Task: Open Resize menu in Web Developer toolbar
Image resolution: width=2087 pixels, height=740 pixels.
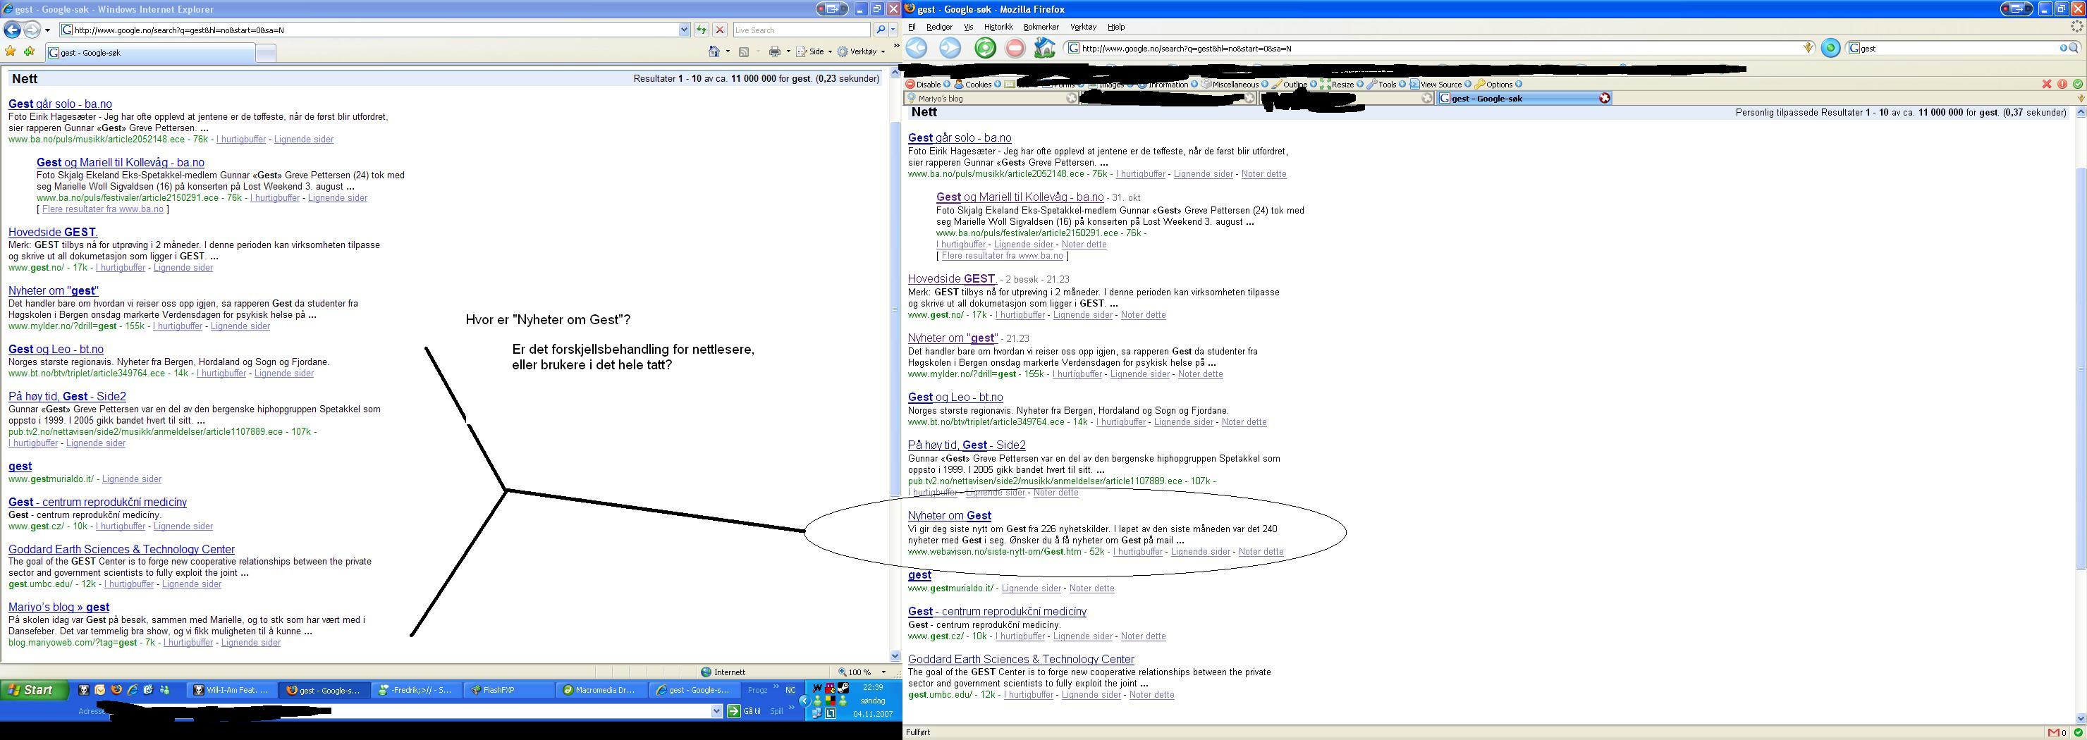Action: tap(1342, 84)
